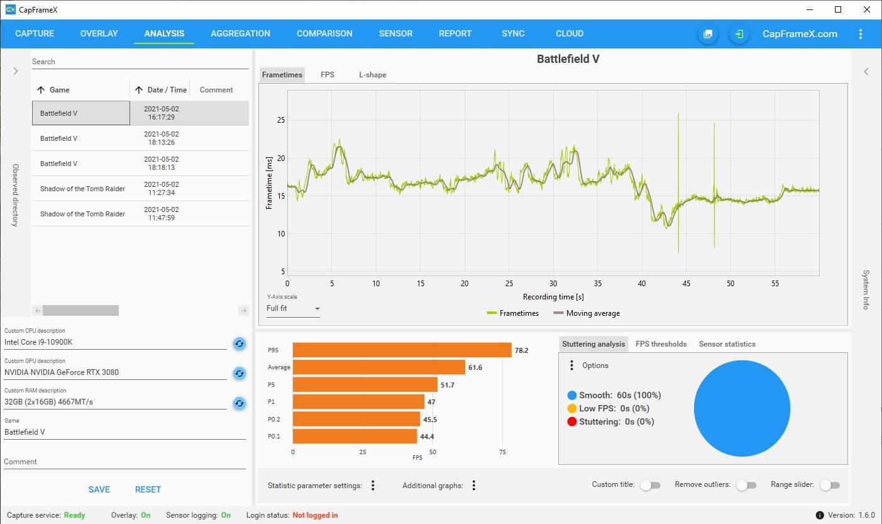
Task: Click the record list horizontal scrollbar thumb
Action: (80, 310)
